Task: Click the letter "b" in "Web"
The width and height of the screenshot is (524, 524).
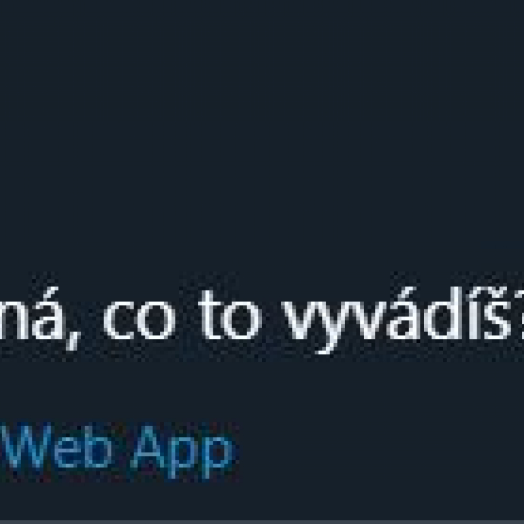Action: [97, 446]
